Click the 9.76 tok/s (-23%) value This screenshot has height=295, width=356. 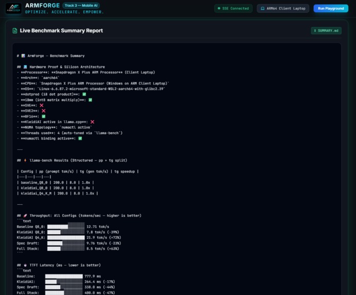coord(104,243)
